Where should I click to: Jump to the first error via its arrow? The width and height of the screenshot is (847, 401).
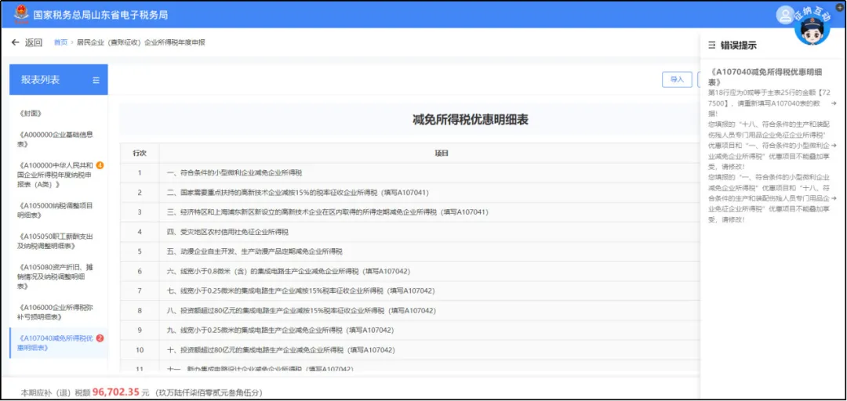[x=834, y=103]
